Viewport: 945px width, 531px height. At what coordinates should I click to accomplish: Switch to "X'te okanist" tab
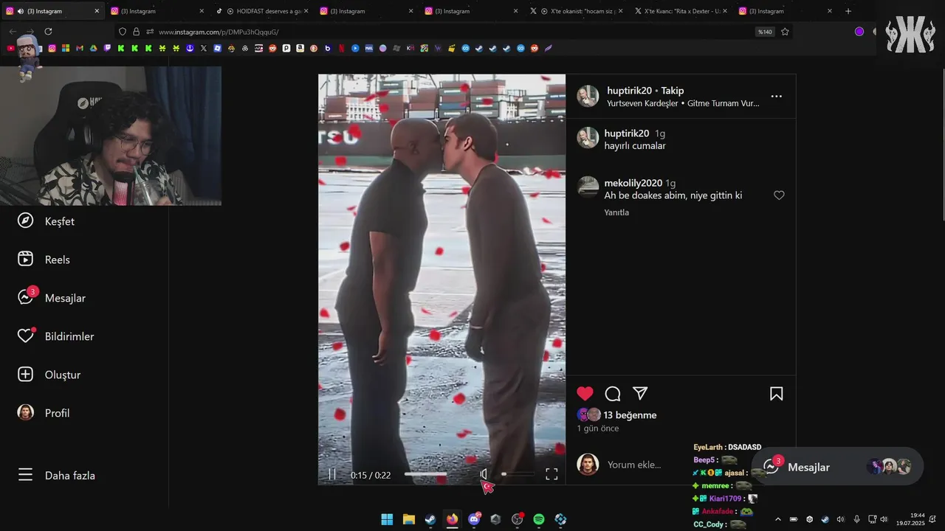(x=577, y=11)
